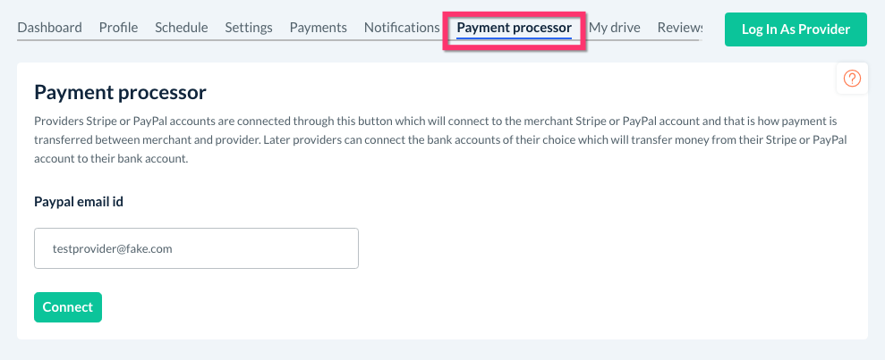Click the description line ending with their bank account
Screen dimensions: 885x360
[x=112, y=160]
